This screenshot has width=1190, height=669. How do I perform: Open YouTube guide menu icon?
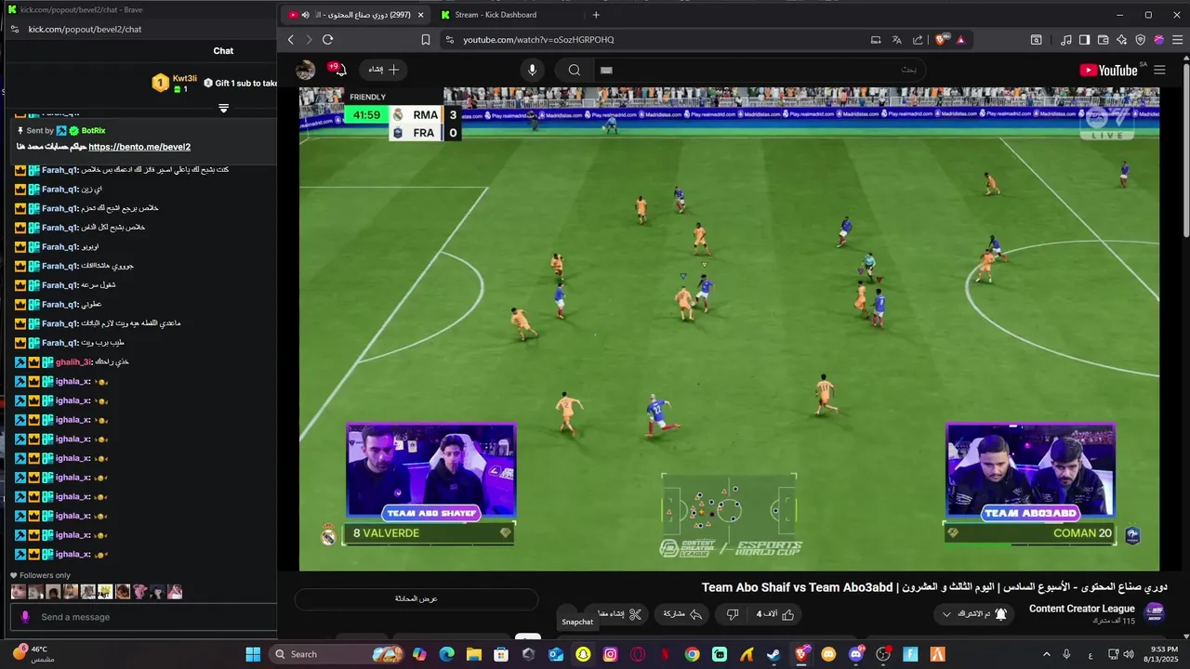pyautogui.click(x=1159, y=70)
